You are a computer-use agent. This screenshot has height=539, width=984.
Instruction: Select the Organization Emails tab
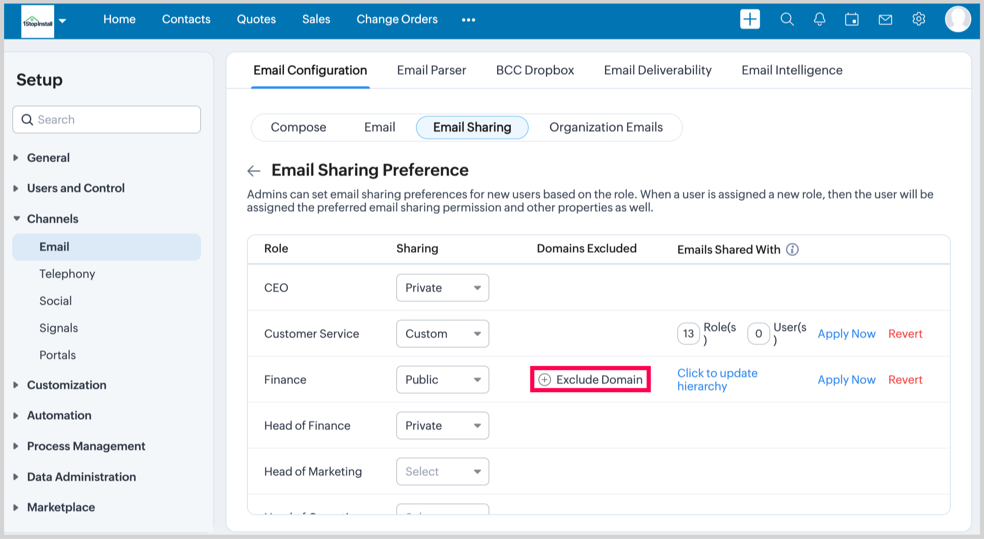coord(605,127)
